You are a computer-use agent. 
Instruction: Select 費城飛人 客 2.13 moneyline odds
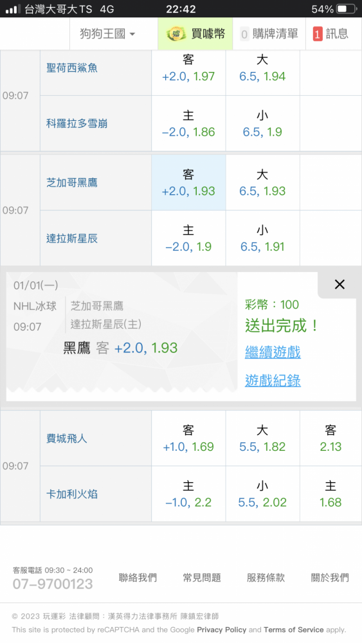pos(330,439)
